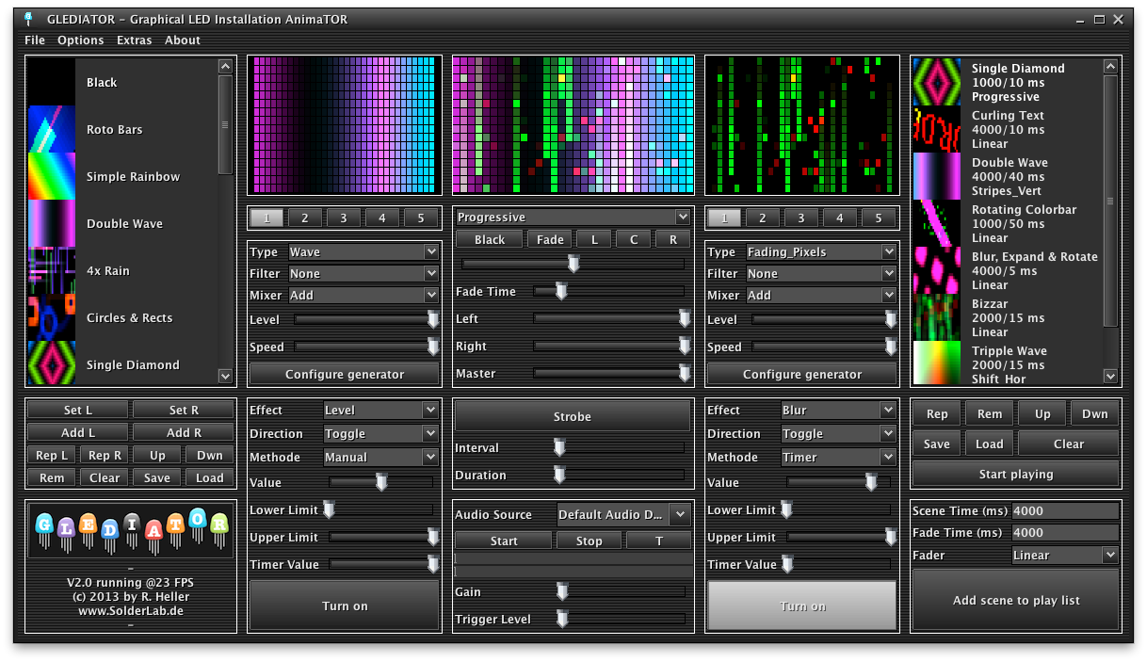Click the Simple Rainbow preview icon
Screen dimensions: 1147x662
point(51,176)
